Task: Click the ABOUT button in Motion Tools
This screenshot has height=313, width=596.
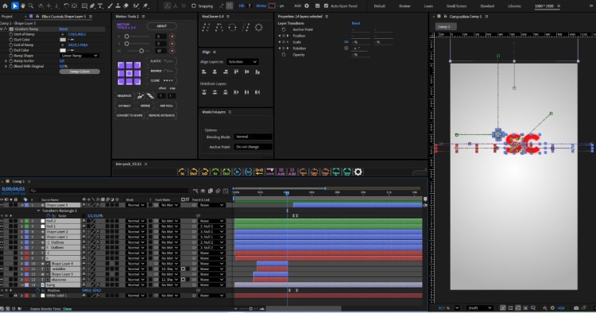Action: [161, 26]
